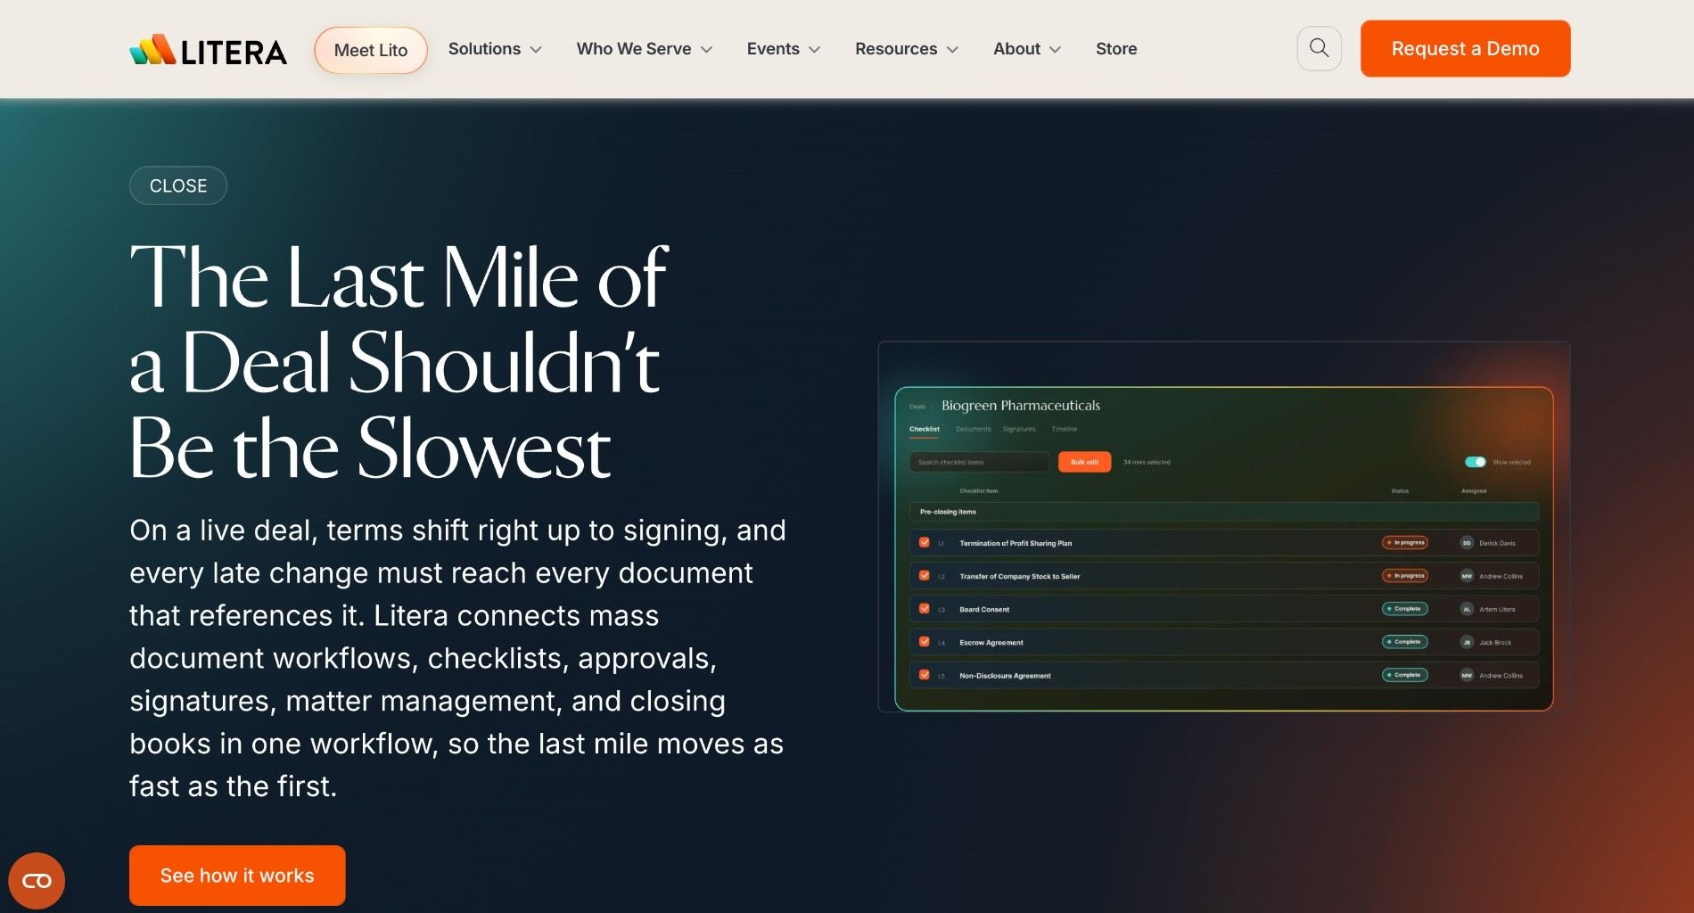Click Jack Brock avatar initials
The height and width of the screenshot is (913, 1694).
pyautogui.click(x=1467, y=642)
